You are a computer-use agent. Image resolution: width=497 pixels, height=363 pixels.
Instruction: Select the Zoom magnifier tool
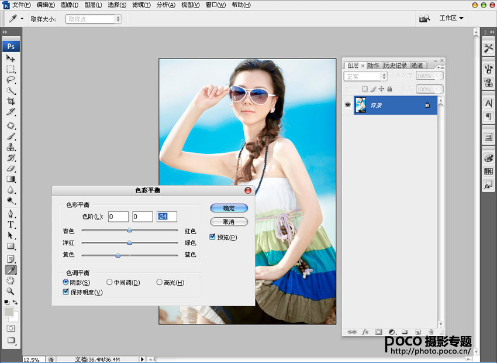point(11,291)
